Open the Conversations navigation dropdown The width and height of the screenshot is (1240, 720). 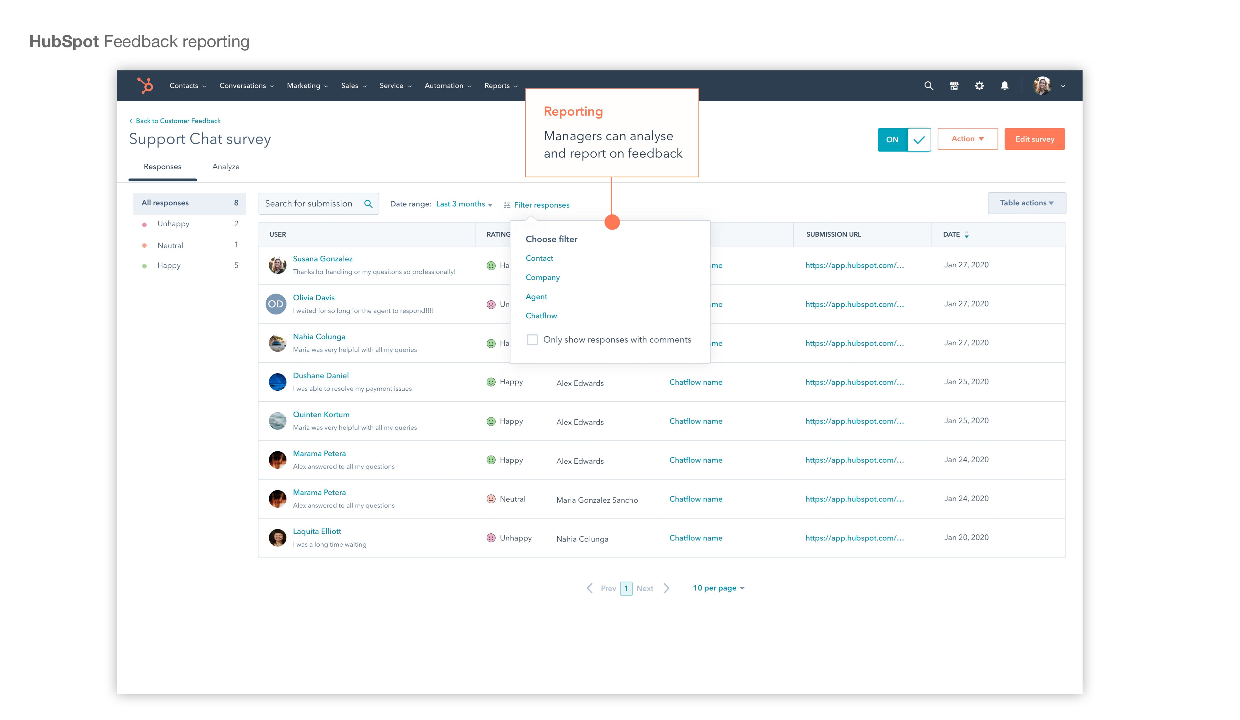coord(246,86)
